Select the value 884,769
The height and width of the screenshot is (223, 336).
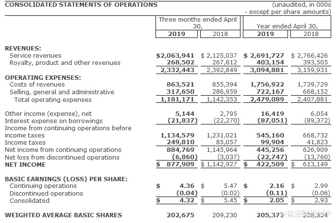point(180,150)
